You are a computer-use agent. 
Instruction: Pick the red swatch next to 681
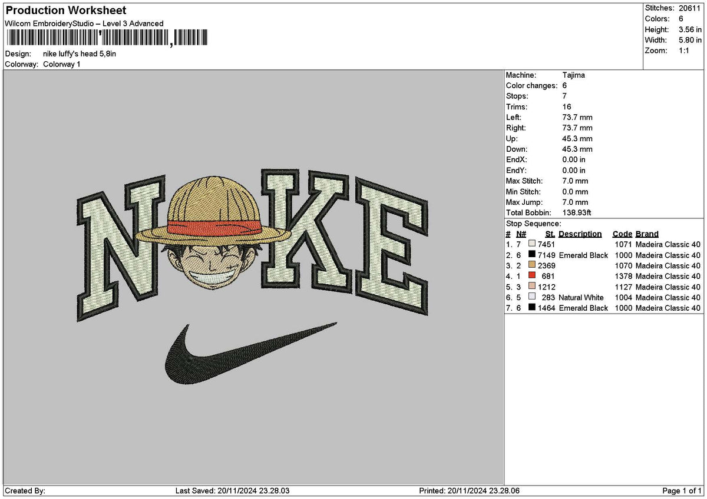pos(532,276)
